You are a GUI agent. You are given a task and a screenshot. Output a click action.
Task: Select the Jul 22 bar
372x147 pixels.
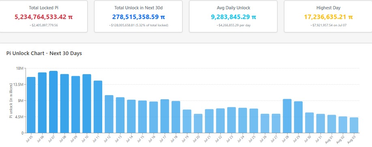pyautogui.click(x=221, y=121)
